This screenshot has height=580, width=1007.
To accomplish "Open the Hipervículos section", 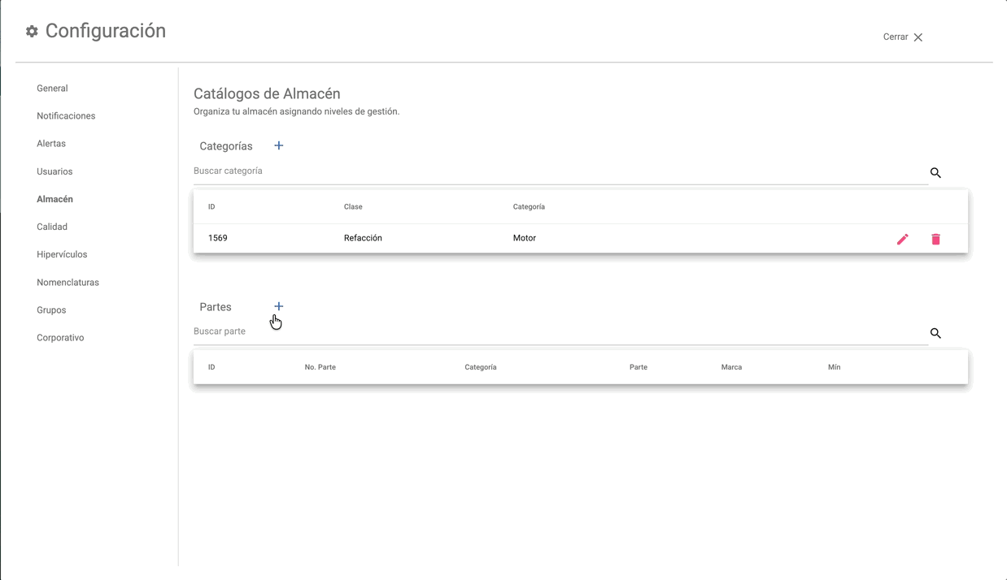I will coord(62,254).
